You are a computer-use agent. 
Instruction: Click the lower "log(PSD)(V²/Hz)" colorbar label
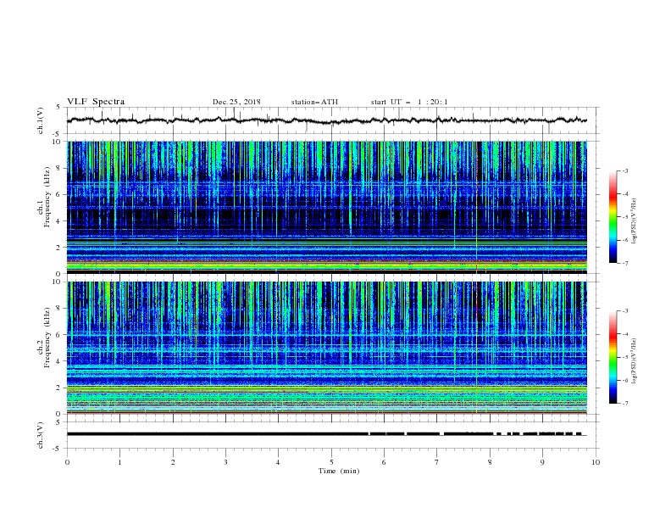[634, 361]
